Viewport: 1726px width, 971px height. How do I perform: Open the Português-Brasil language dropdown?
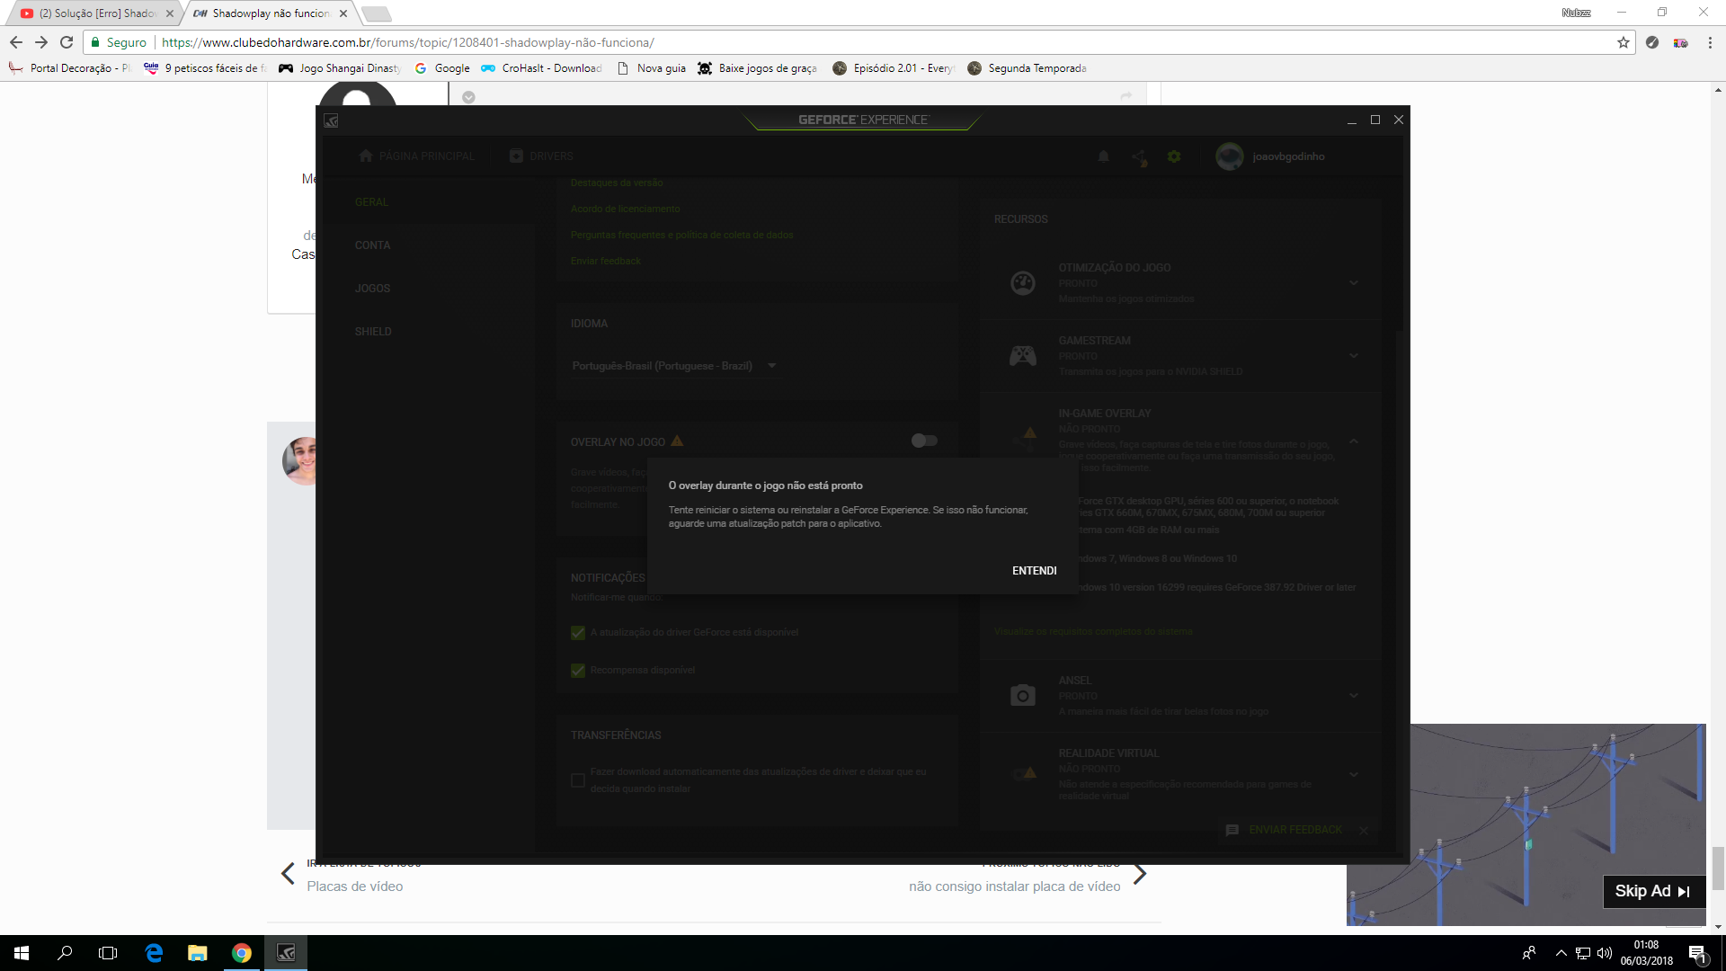(x=673, y=366)
